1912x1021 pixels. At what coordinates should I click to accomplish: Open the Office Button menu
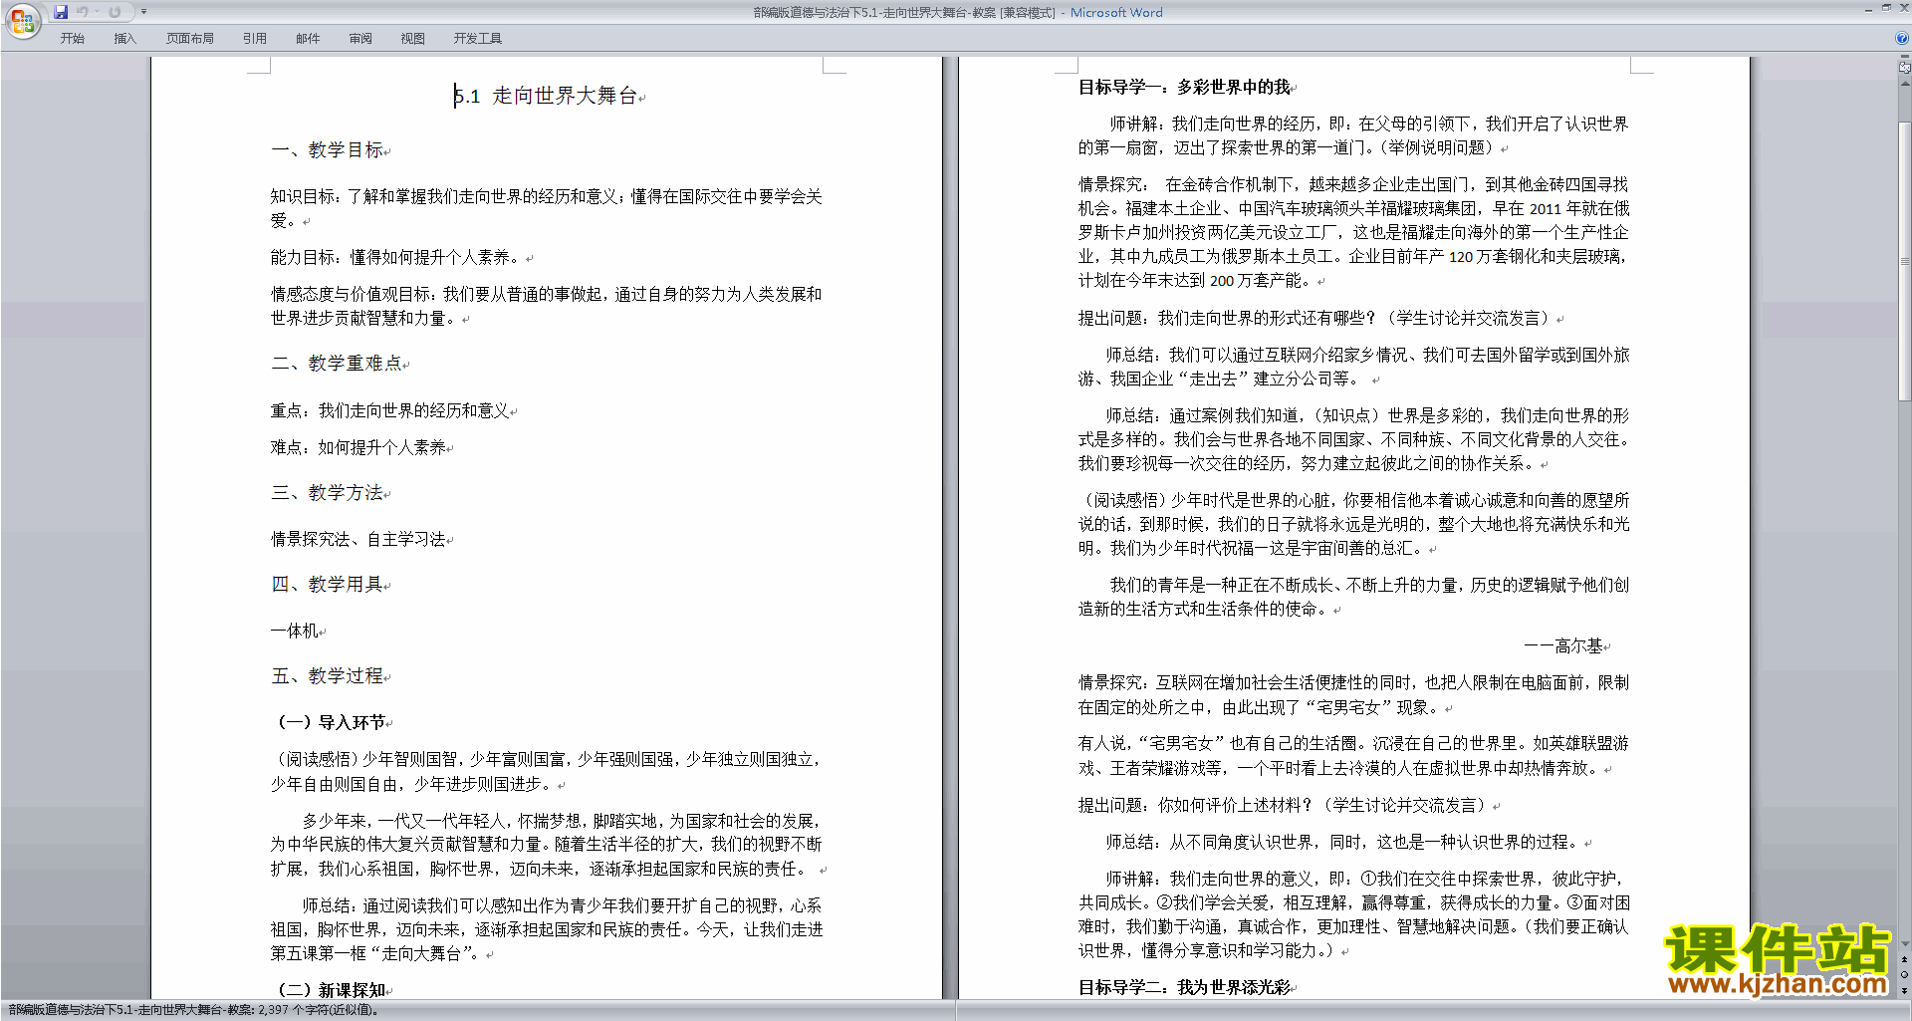point(22,20)
